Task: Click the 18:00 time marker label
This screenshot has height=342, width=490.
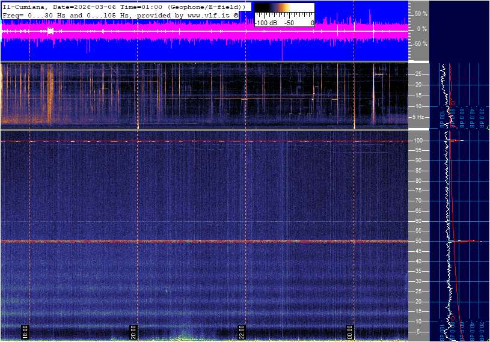Action: (x=25, y=332)
